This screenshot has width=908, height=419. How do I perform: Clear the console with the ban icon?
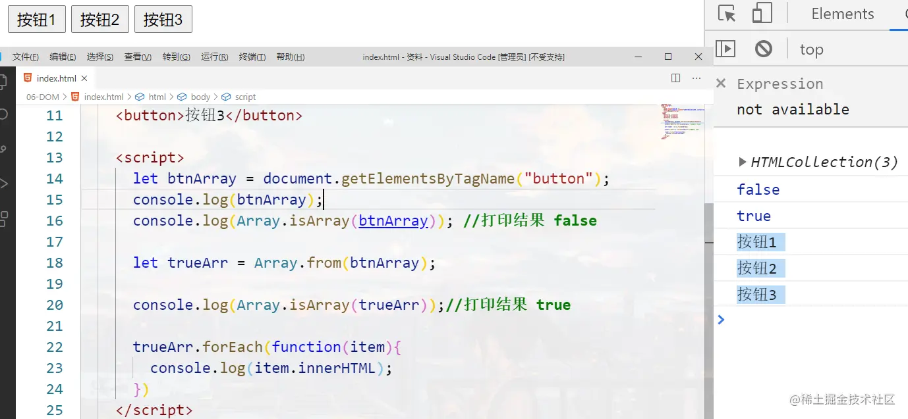pyautogui.click(x=764, y=49)
